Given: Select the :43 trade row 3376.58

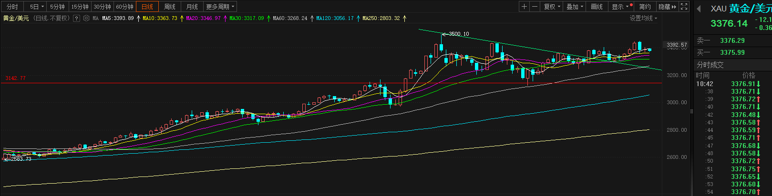Looking at the screenshot, I should (x=733, y=122).
